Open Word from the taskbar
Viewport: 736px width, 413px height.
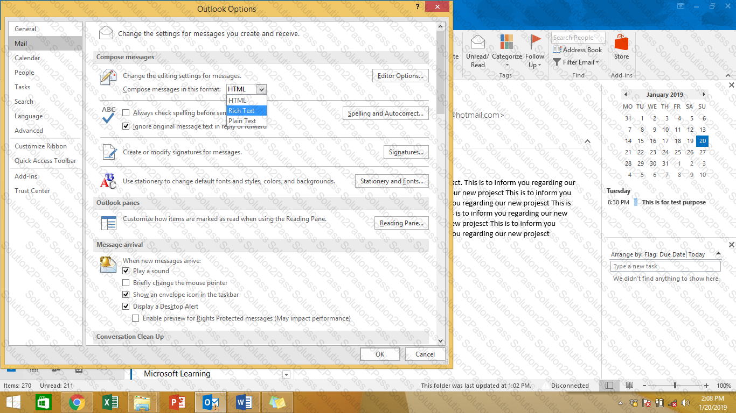click(x=244, y=402)
